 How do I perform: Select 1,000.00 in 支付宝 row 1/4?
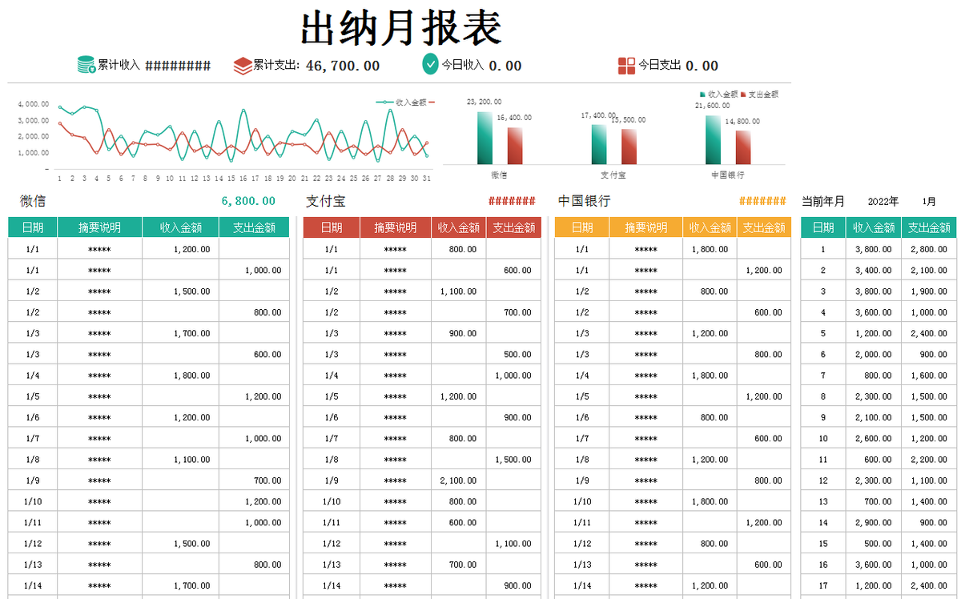pyautogui.click(x=513, y=376)
